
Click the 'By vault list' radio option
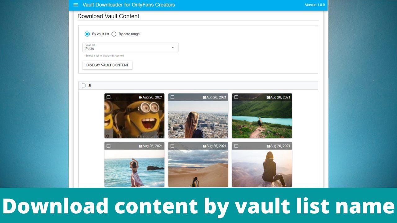(x=87, y=34)
